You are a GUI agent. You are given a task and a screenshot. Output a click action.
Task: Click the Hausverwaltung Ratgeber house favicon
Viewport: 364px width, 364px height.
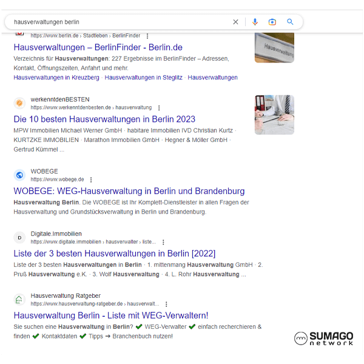[19, 300]
